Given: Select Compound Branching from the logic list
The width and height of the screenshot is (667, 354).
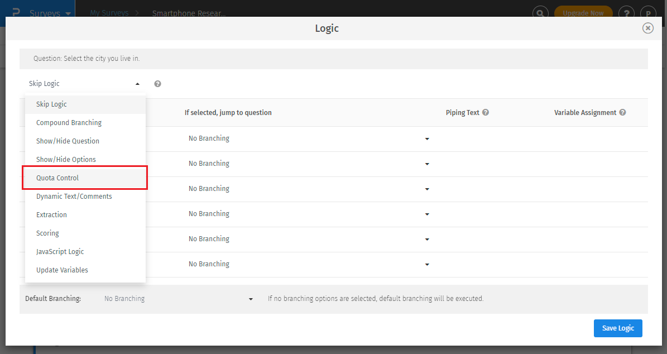Looking at the screenshot, I should (x=69, y=122).
